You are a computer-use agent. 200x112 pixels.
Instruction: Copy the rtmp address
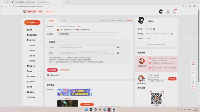(x=118, y=47)
